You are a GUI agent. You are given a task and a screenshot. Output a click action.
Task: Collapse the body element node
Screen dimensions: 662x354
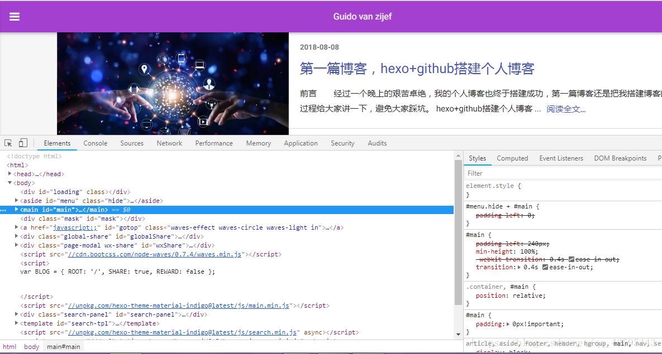pos(9,183)
